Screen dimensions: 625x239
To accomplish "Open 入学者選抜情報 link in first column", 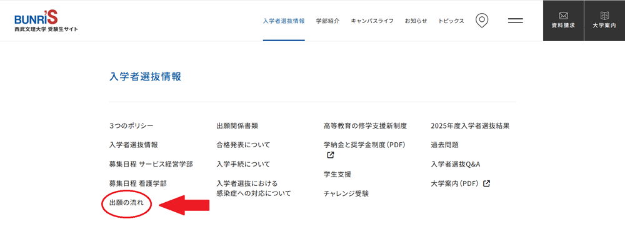I will click(x=134, y=145).
